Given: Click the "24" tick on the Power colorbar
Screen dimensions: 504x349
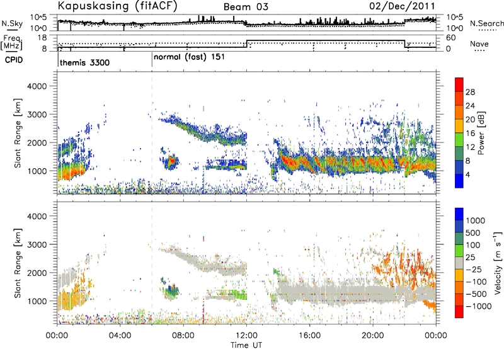Looking at the screenshot, I should coord(470,106).
